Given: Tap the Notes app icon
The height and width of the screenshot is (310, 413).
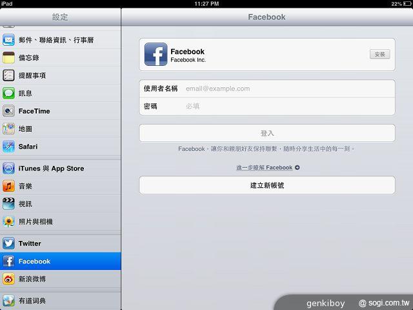Looking at the screenshot, I should point(8,57).
